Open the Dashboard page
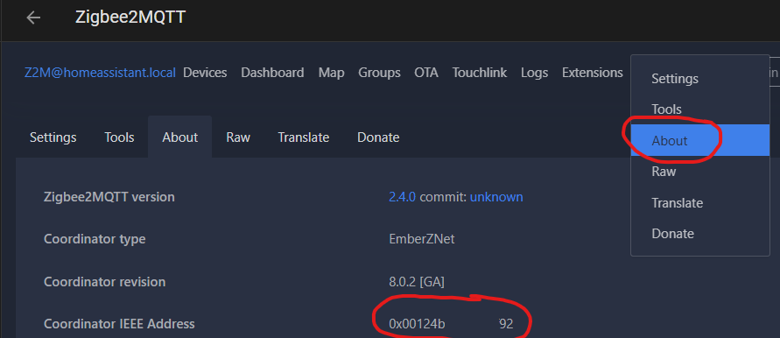 tap(272, 73)
